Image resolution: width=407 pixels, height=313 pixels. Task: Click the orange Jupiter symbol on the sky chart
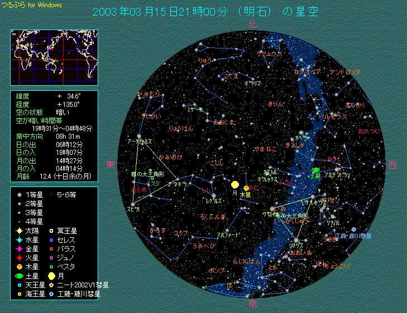[x=246, y=188]
